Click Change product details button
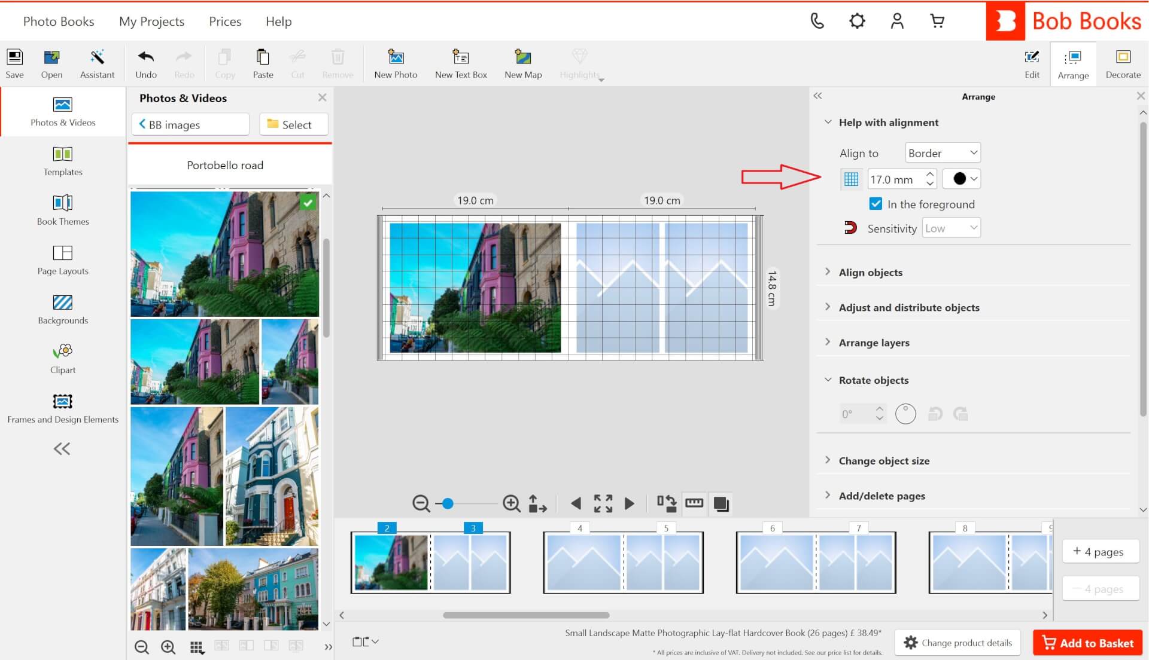The image size is (1149, 660). pyautogui.click(x=957, y=643)
